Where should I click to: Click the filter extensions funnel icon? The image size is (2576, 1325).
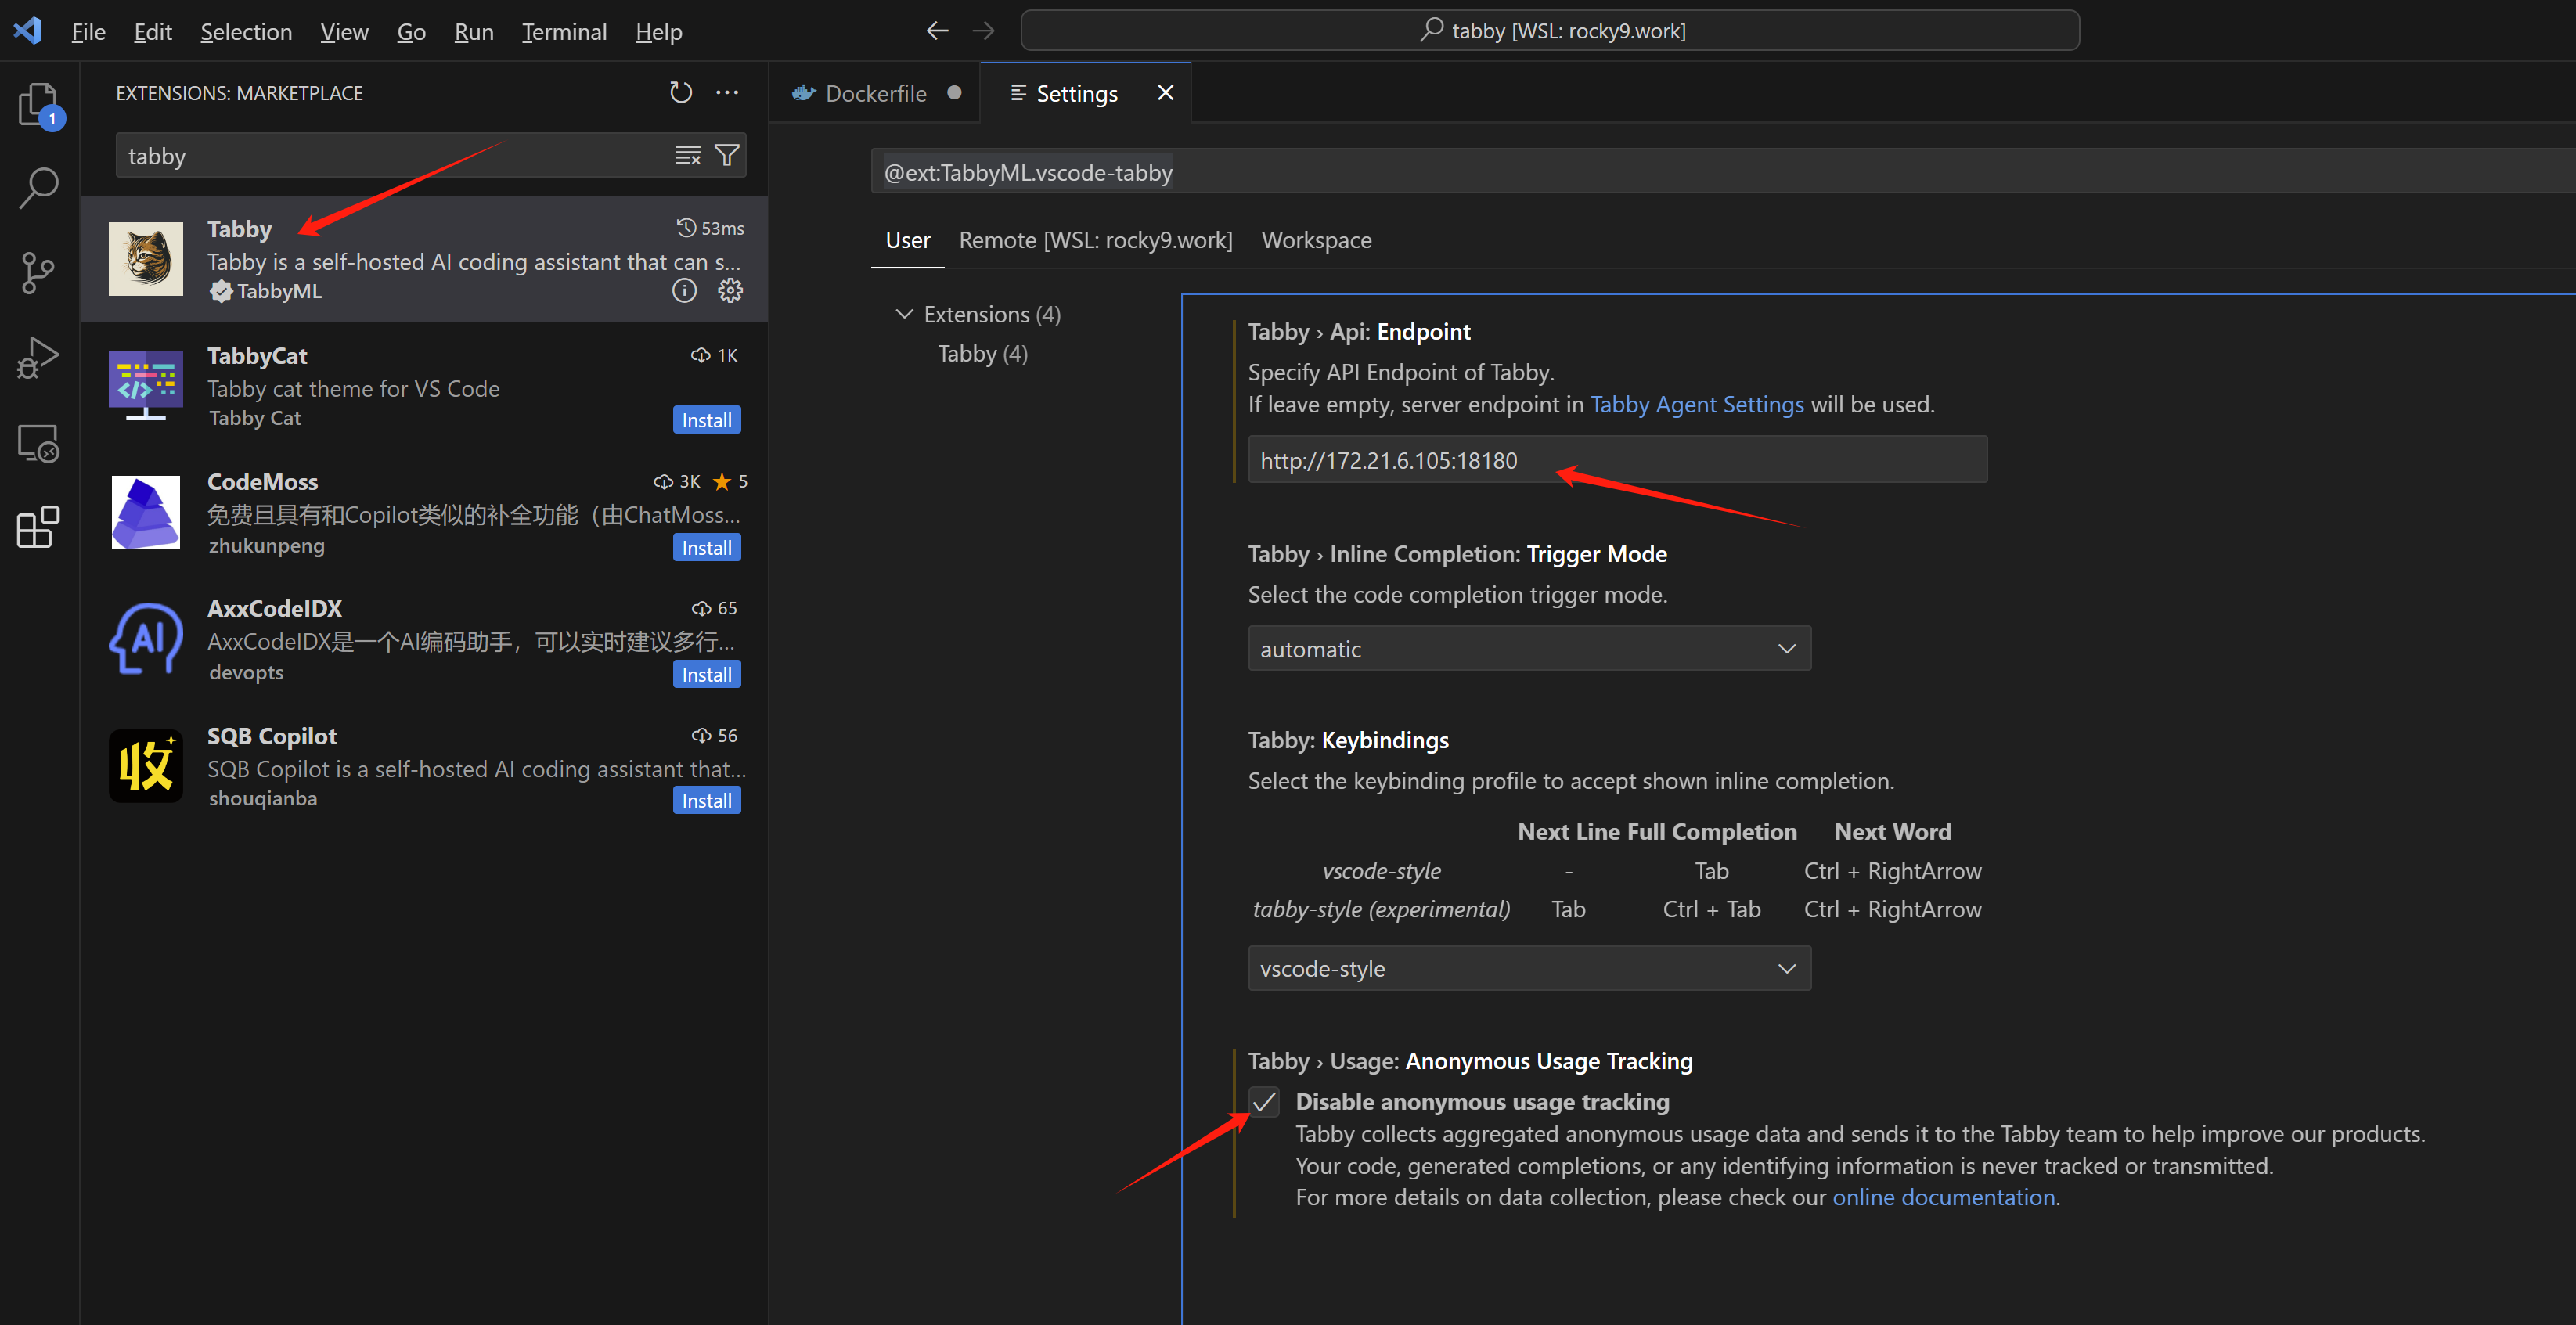pos(727,156)
